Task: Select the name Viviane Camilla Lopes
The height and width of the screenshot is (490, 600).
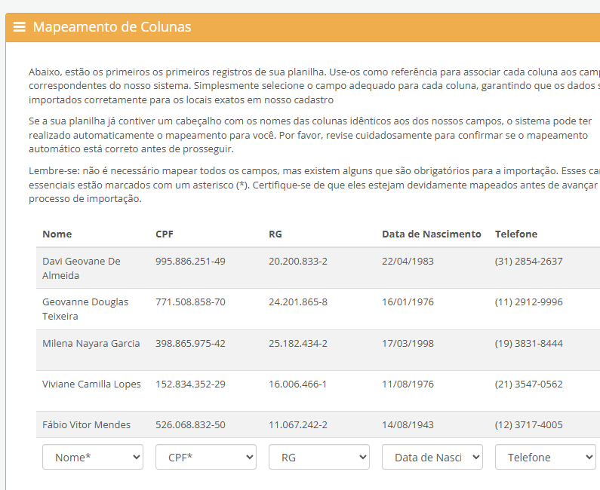Action: click(x=91, y=384)
